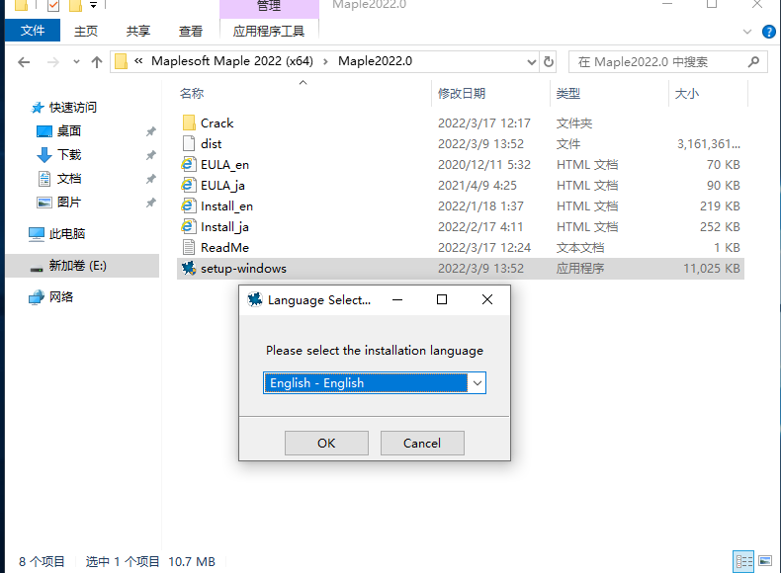781x573 pixels.
Task: Go forward with the forward arrow
Action: point(52,62)
